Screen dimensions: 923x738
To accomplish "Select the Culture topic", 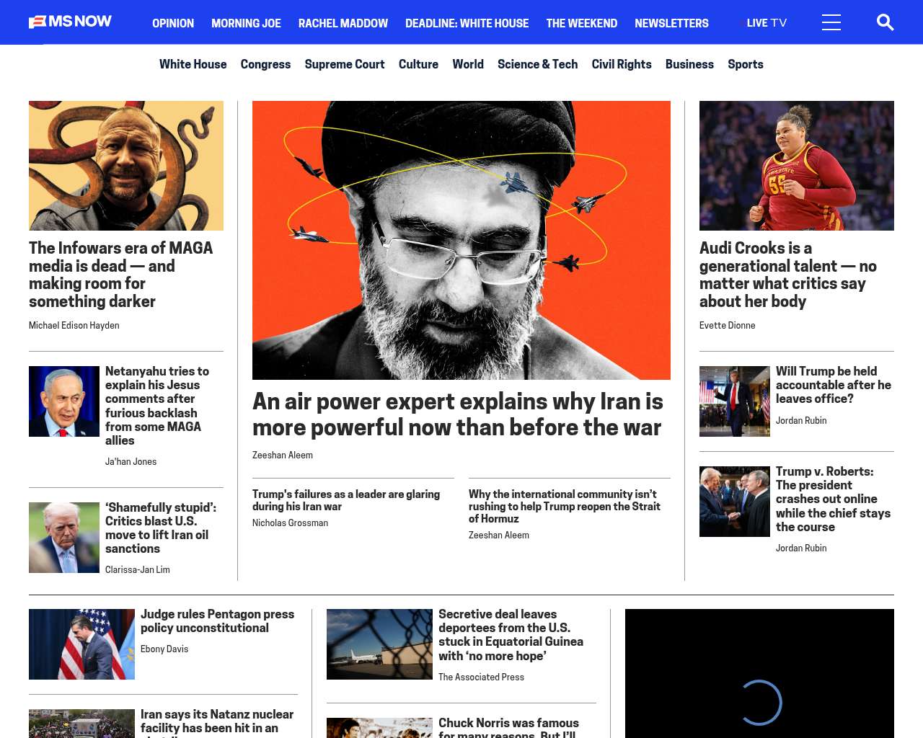I will [418, 64].
